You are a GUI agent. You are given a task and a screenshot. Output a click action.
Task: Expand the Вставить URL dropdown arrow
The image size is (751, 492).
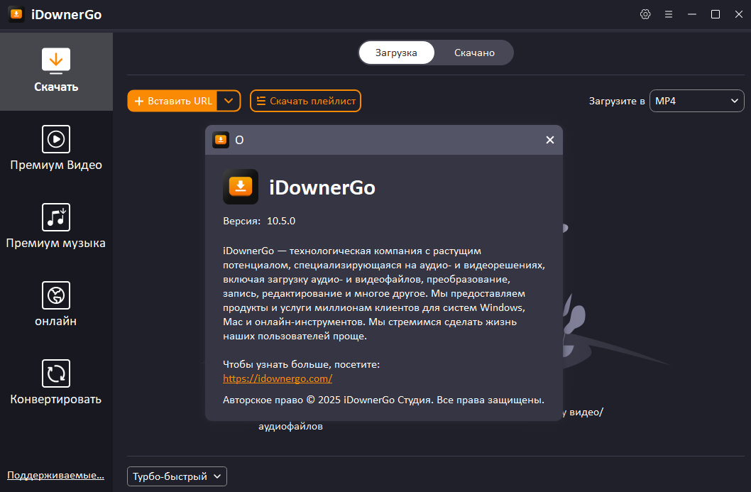point(229,101)
